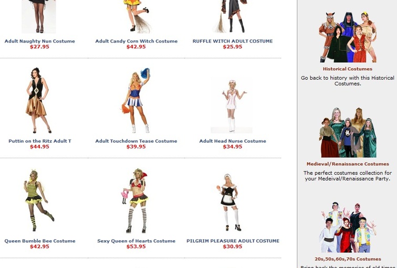Open the Adult Naughty Nun Costume link
Image resolution: width=397 pixels, height=268 pixels.
(x=40, y=41)
